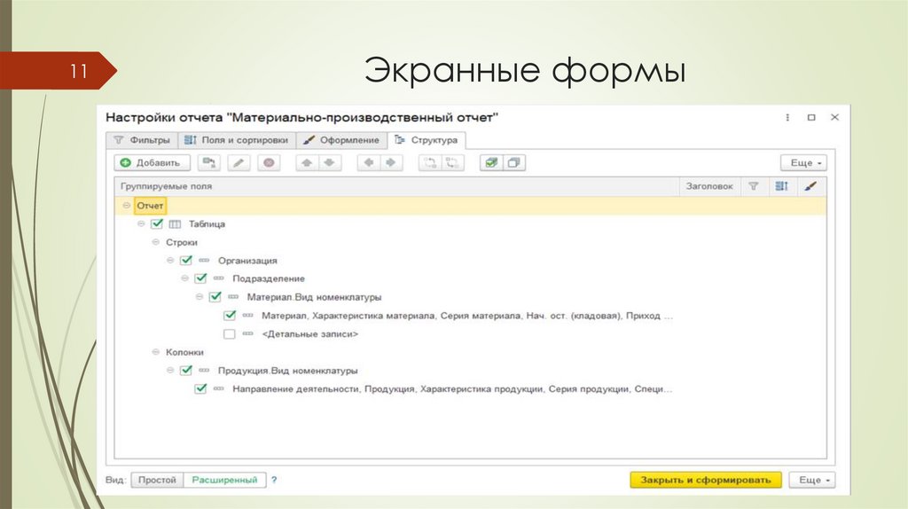Click the group fields toolbar icon
The height and width of the screenshot is (509, 908).
point(208,163)
